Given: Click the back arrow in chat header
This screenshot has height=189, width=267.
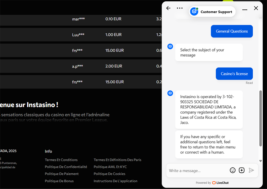Looking at the screenshot, I should [168, 8].
